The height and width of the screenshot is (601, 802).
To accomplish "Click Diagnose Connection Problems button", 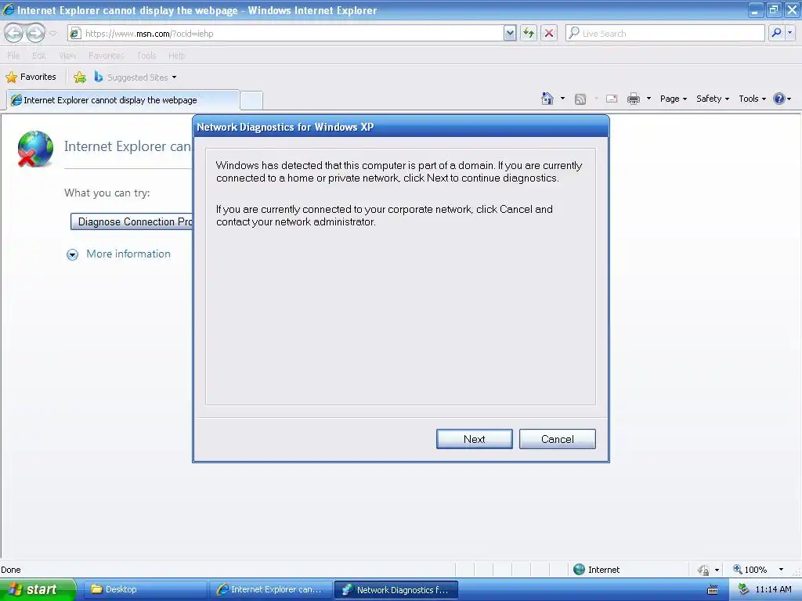I will click(132, 221).
